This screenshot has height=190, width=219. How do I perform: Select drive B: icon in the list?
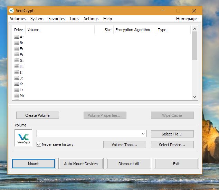(x=17, y=43)
